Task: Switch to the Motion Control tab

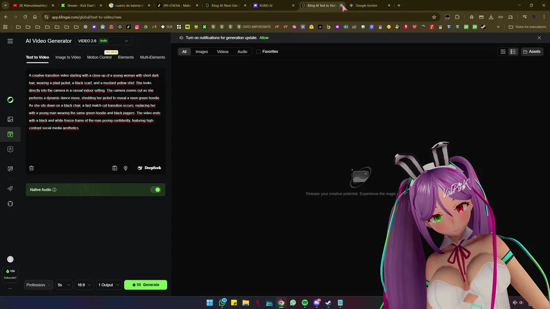Action: click(x=99, y=57)
